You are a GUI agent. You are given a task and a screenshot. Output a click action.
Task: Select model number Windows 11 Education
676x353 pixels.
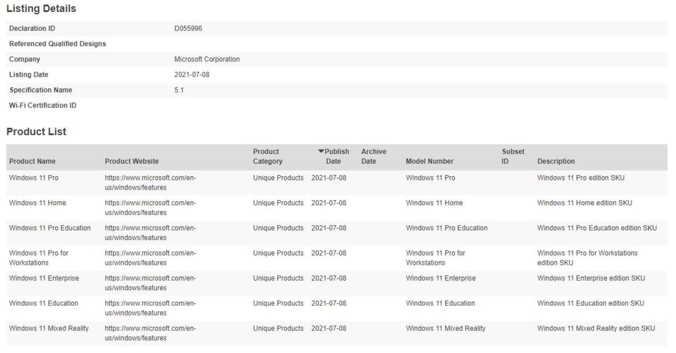[440, 303]
